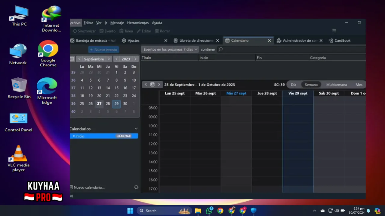Click the Windows Start button
The image size is (385, 216).
pos(130,211)
